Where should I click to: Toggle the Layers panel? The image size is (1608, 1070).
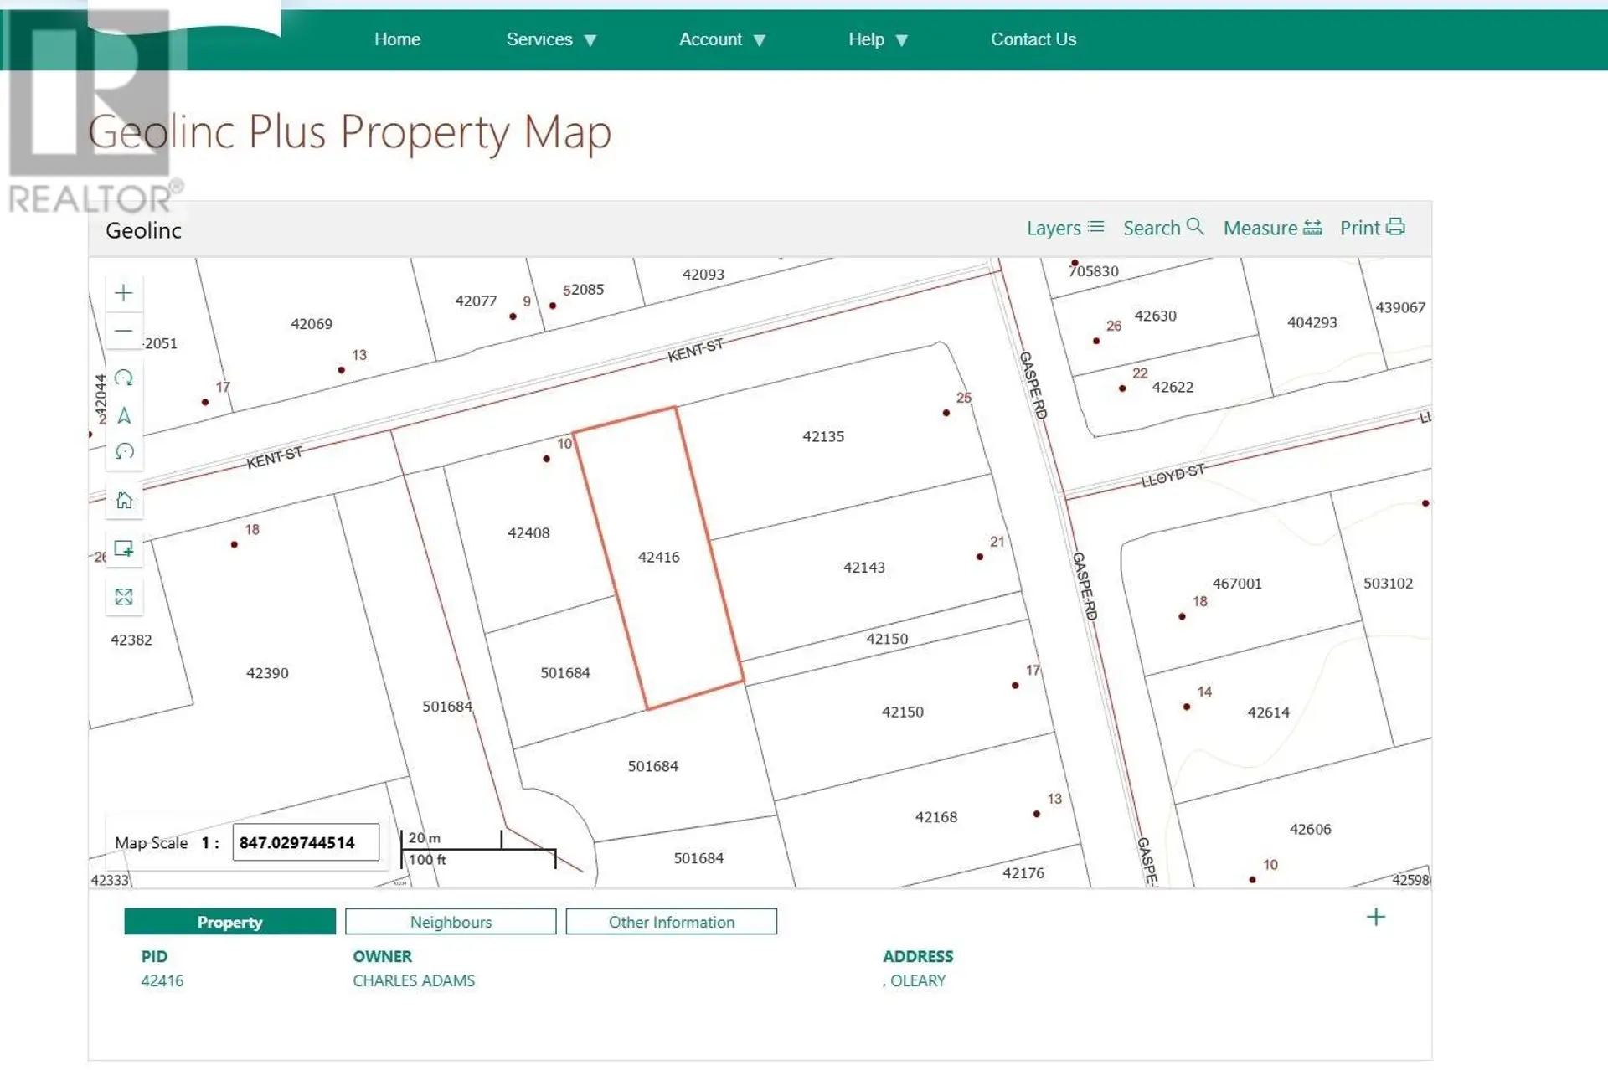point(1064,228)
